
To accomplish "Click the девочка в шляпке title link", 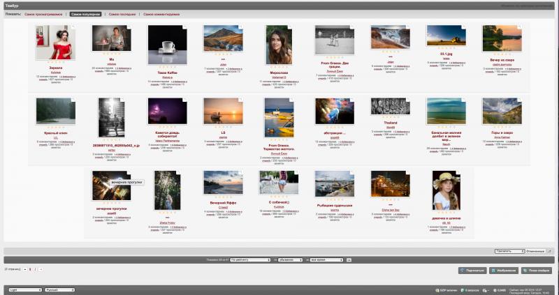I will coord(446,218).
